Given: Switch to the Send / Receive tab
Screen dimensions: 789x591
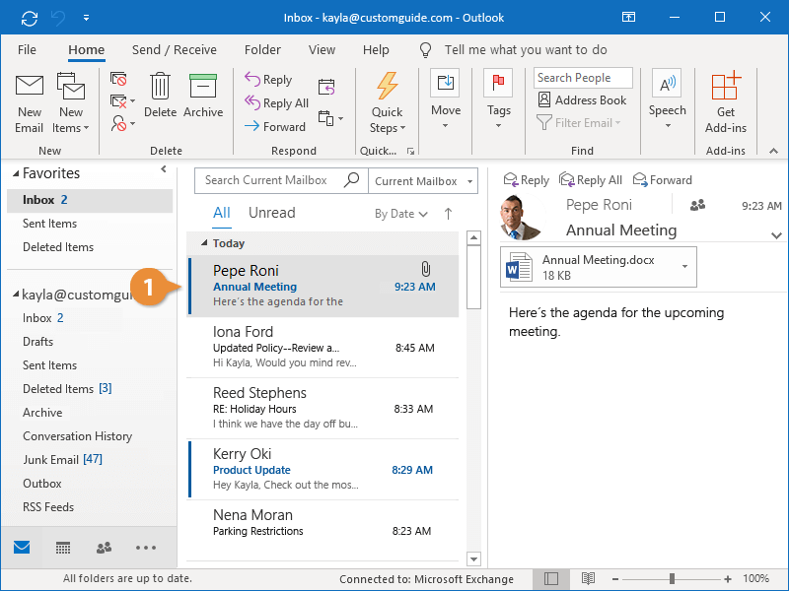Looking at the screenshot, I should click(x=175, y=50).
